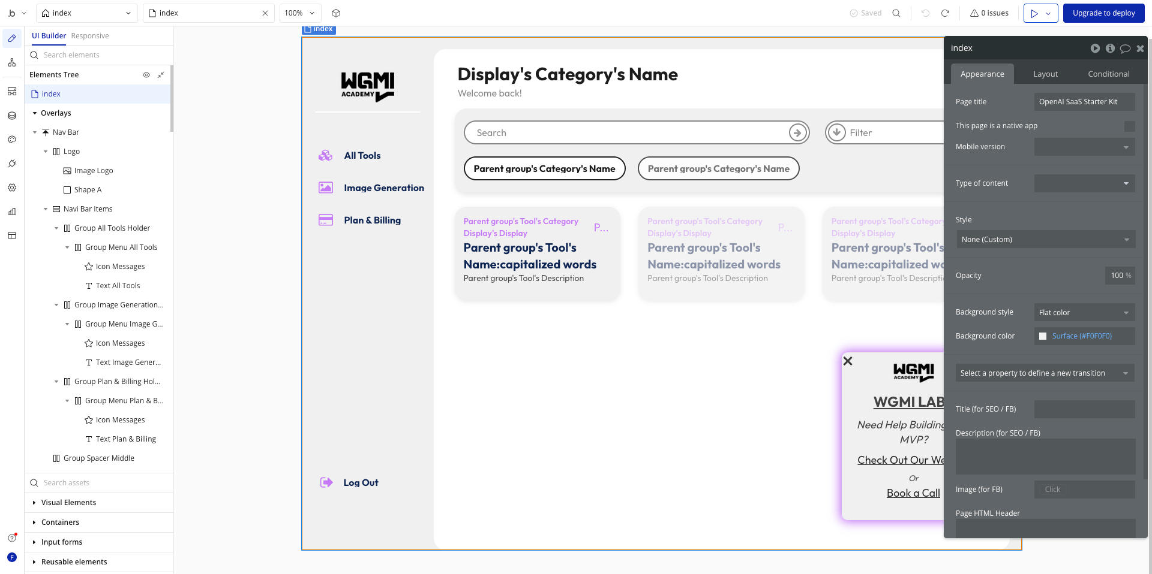Open Mobile version dropdown
The width and height of the screenshot is (1152, 574).
(1084, 147)
